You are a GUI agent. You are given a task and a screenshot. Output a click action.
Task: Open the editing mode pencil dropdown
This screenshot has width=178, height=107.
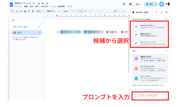tap(116, 11)
